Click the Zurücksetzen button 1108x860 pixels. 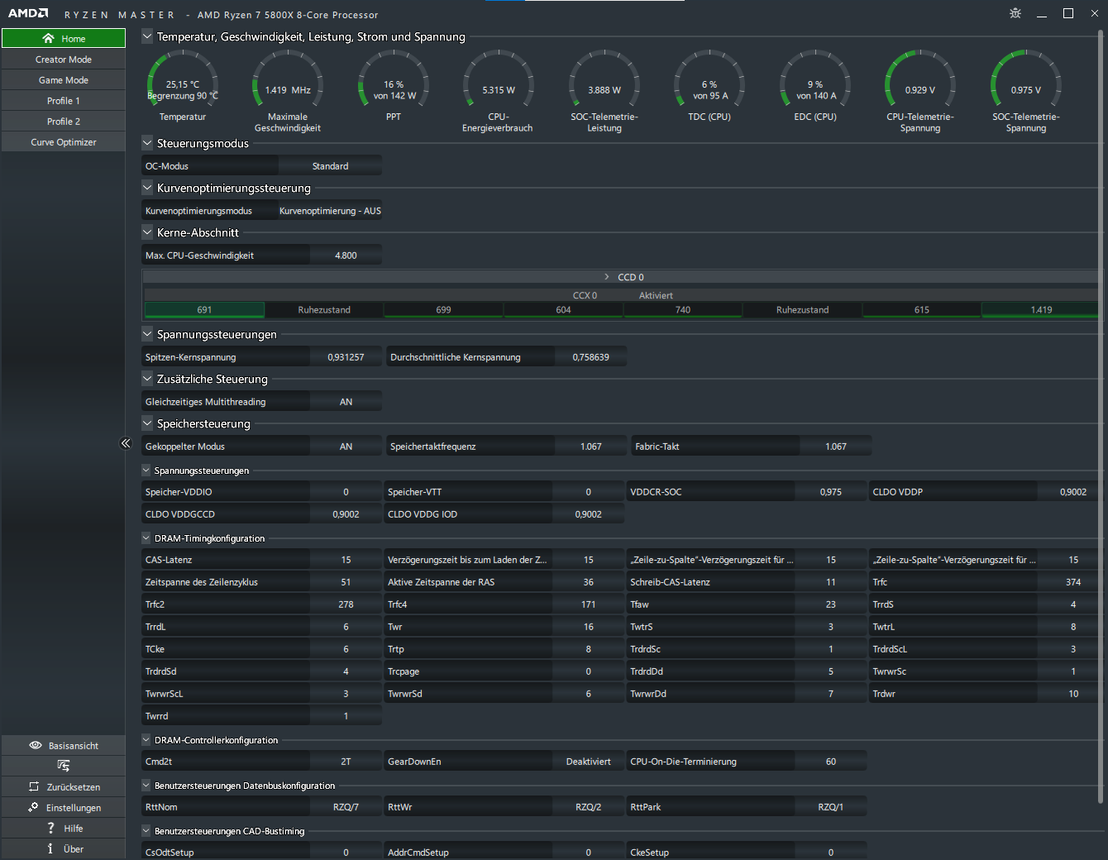(x=64, y=786)
